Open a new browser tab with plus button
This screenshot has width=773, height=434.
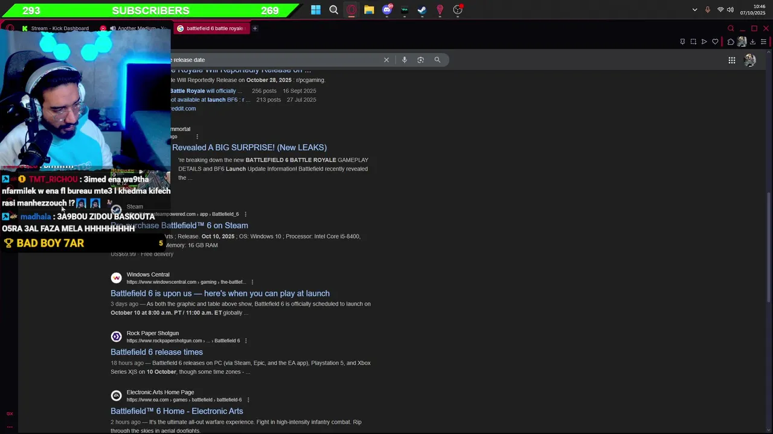click(x=255, y=28)
